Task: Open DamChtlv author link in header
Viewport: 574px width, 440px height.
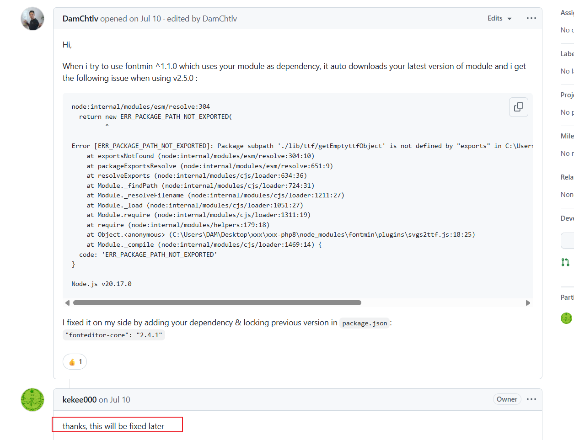Action: (80, 19)
